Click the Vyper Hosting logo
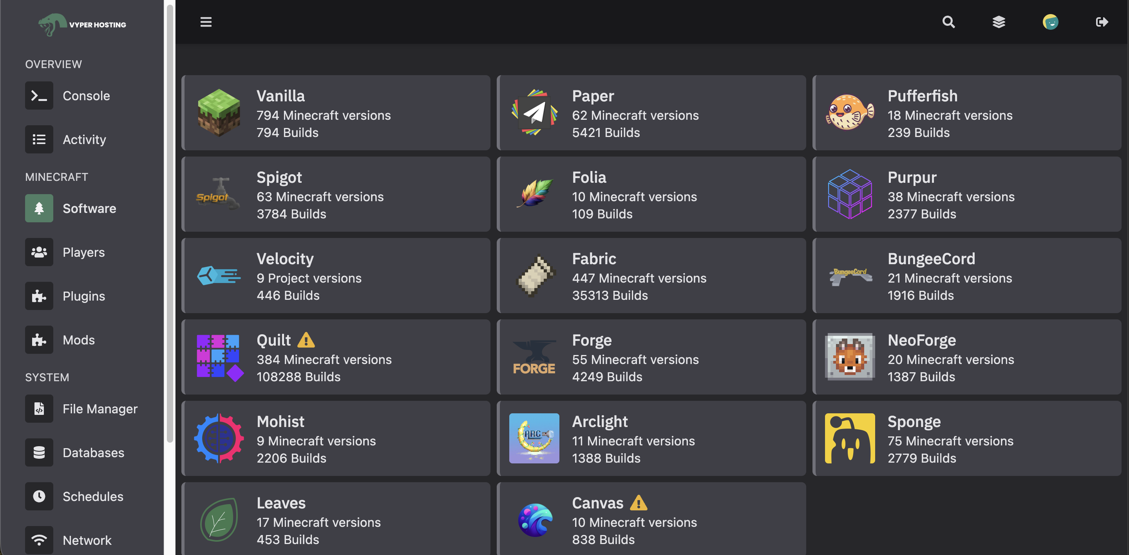 pos(81,24)
